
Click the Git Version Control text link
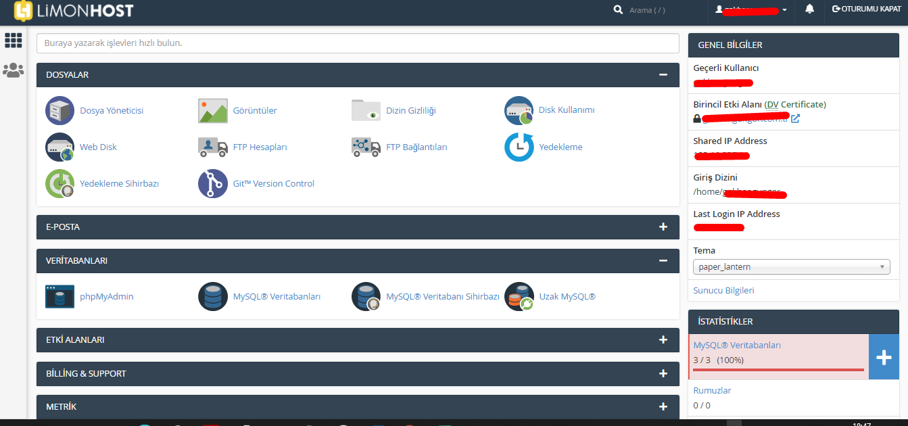[274, 183]
